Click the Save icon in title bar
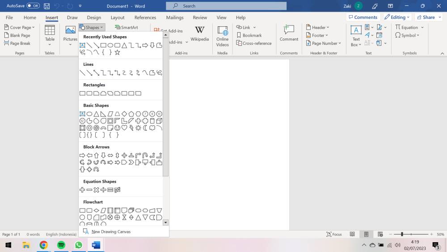The height and width of the screenshot is (252, 447). pos(47,6)
